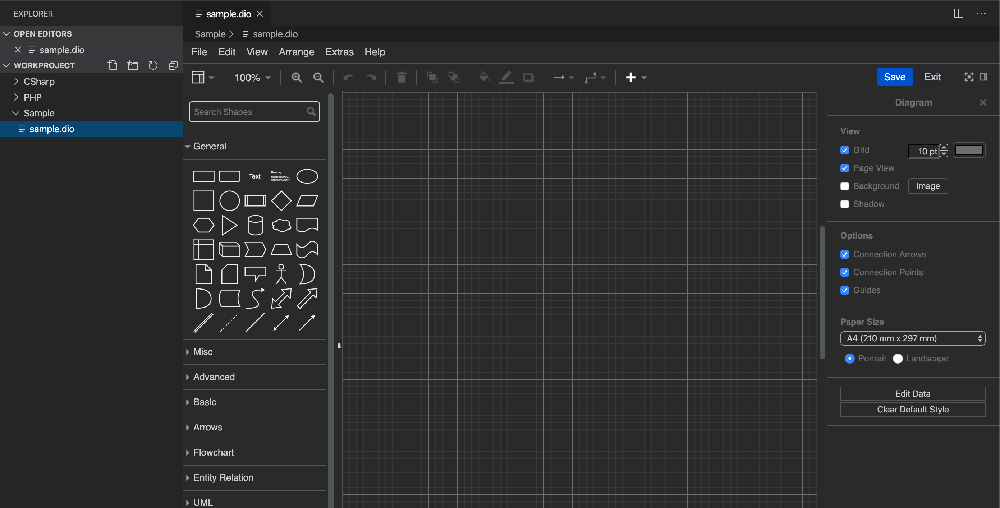Open the Insert plus dropdown
Image resolution: width=1000 pixels, height=508 pixels.
pos(636,77)
